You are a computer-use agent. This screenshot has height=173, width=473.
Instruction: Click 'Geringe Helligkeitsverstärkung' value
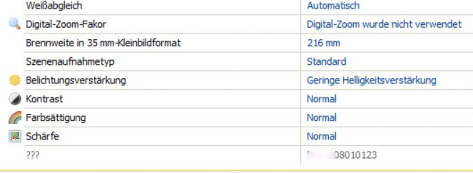tap(371, 80)
